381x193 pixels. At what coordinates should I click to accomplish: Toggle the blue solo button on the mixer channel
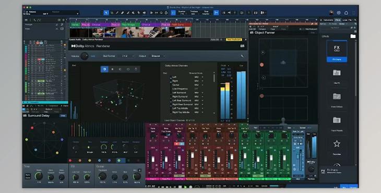(182, 144)
